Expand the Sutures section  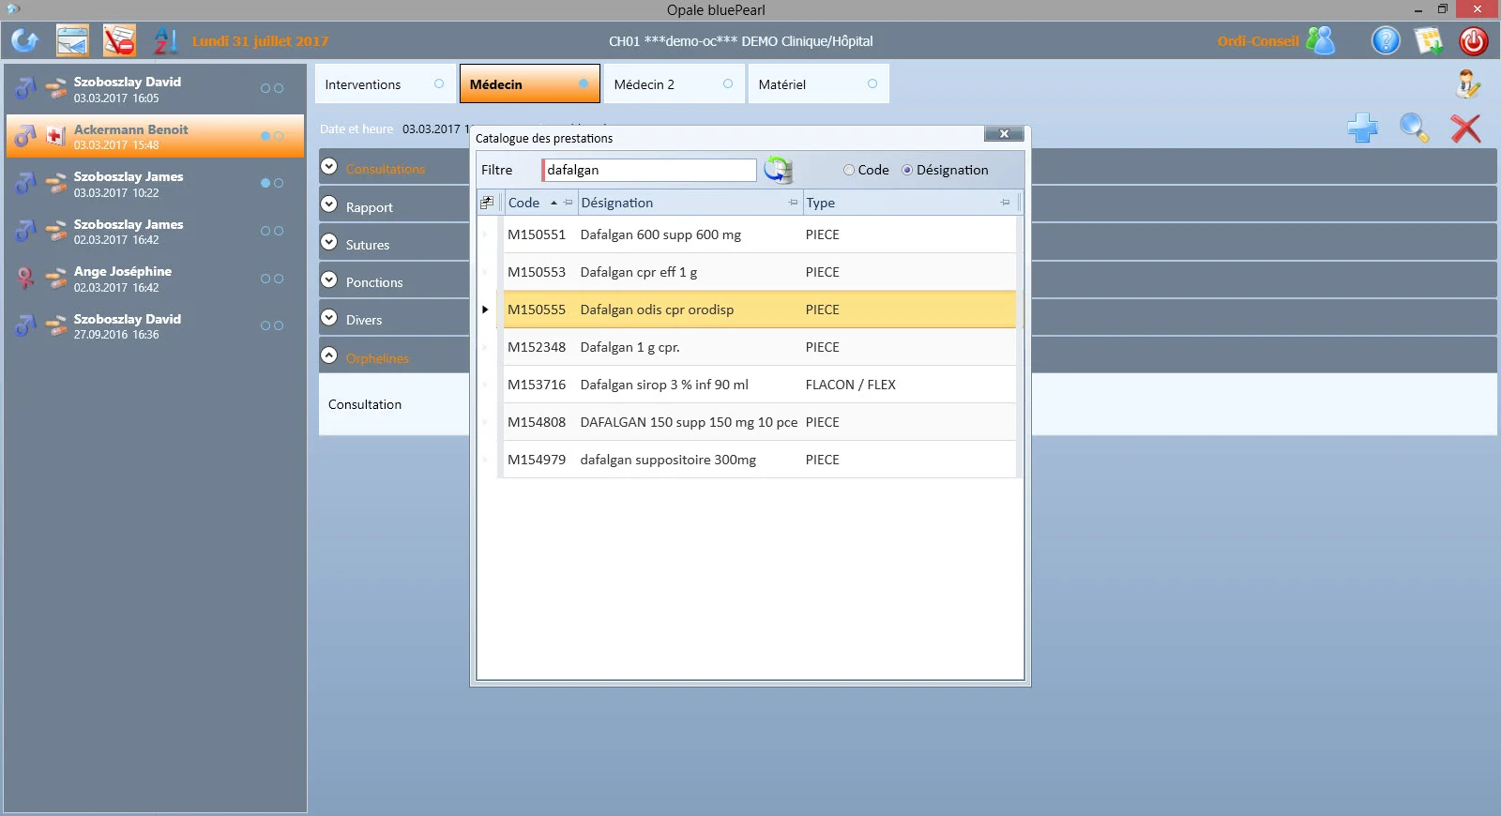(329, 242)
